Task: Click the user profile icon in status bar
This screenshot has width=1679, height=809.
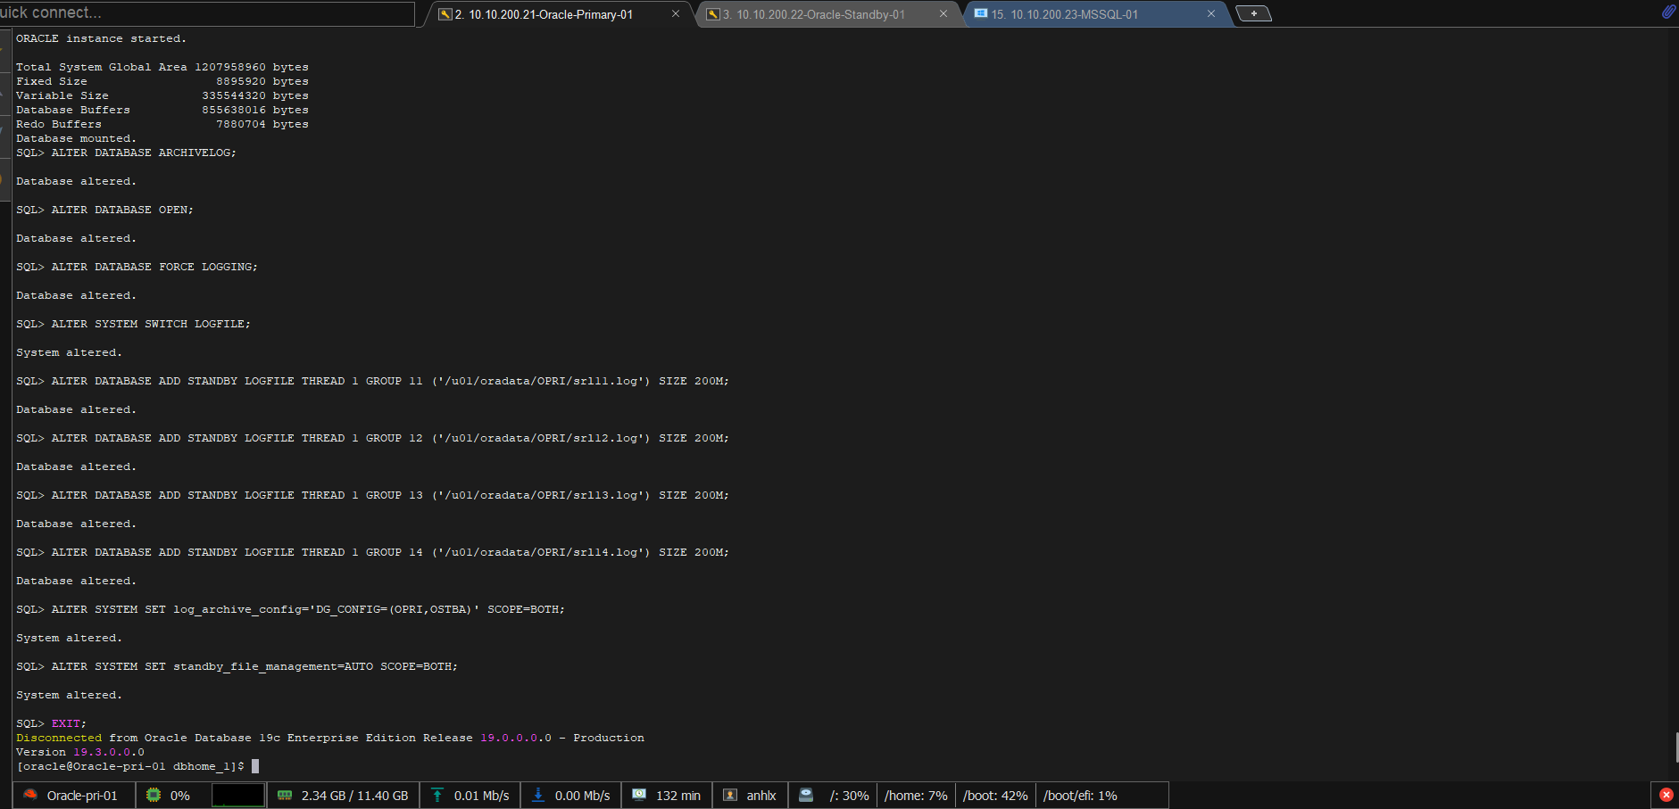Action: [730, 795]
